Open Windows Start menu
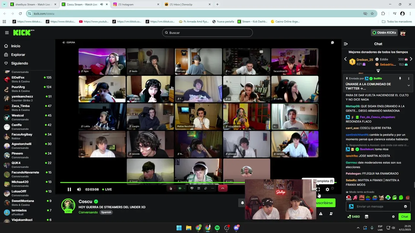The width and height of the screenshot is (415, 233). click(179, 228)
